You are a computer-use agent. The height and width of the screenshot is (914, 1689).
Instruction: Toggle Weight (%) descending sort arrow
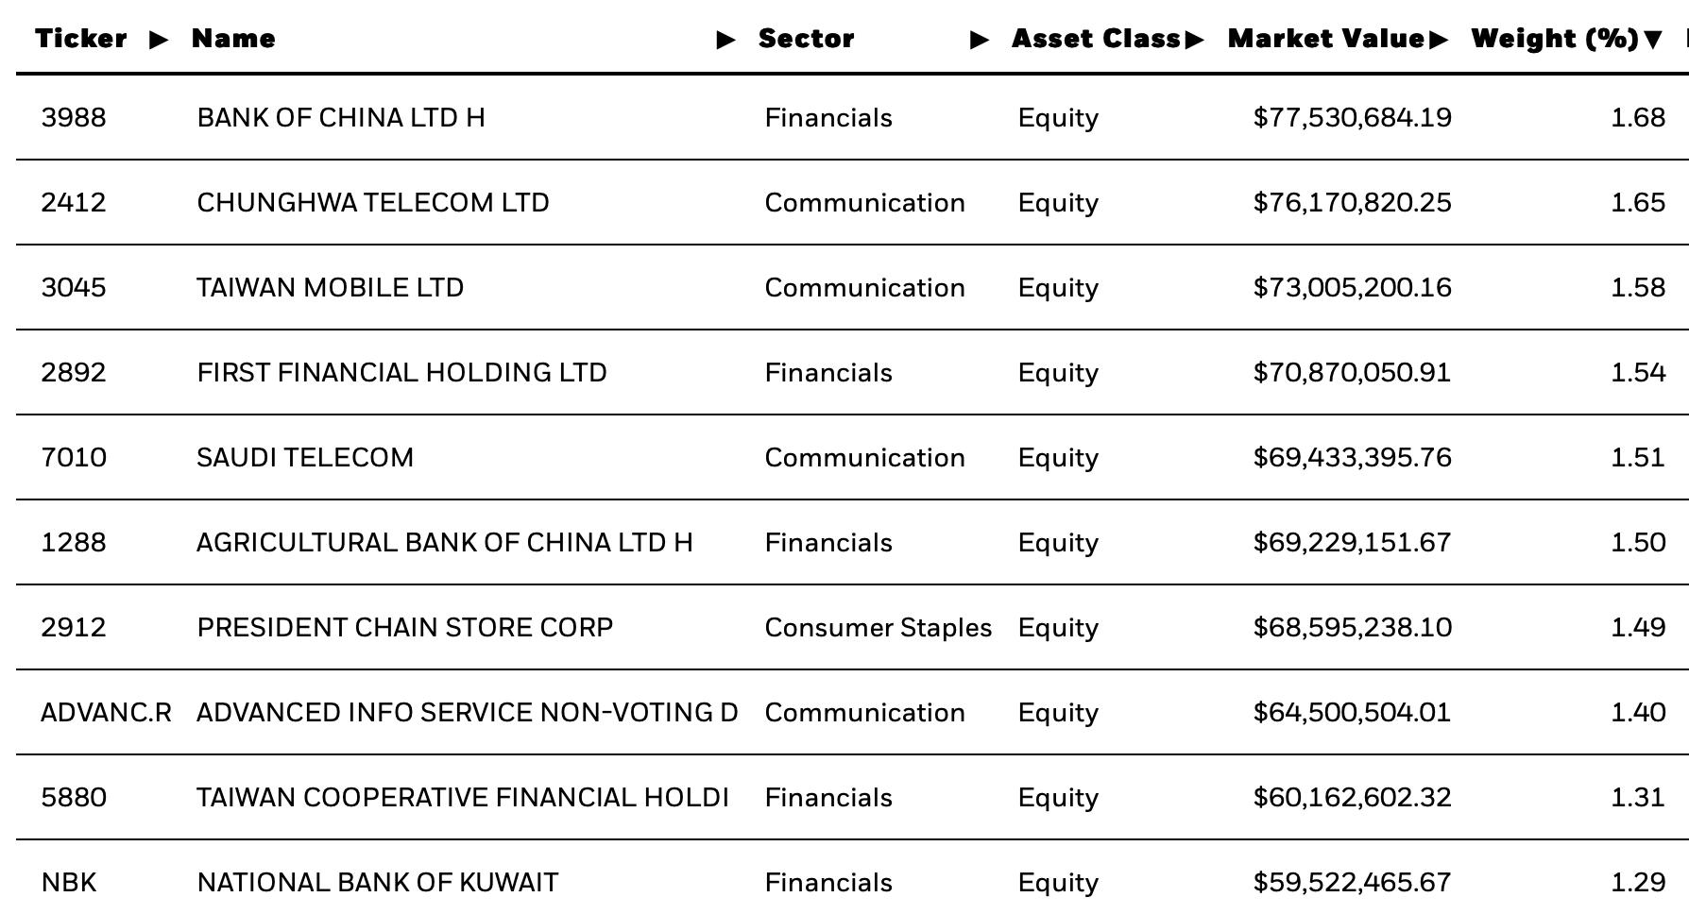1652,40
